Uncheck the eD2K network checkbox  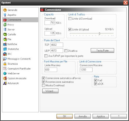[x=95, y=84]
